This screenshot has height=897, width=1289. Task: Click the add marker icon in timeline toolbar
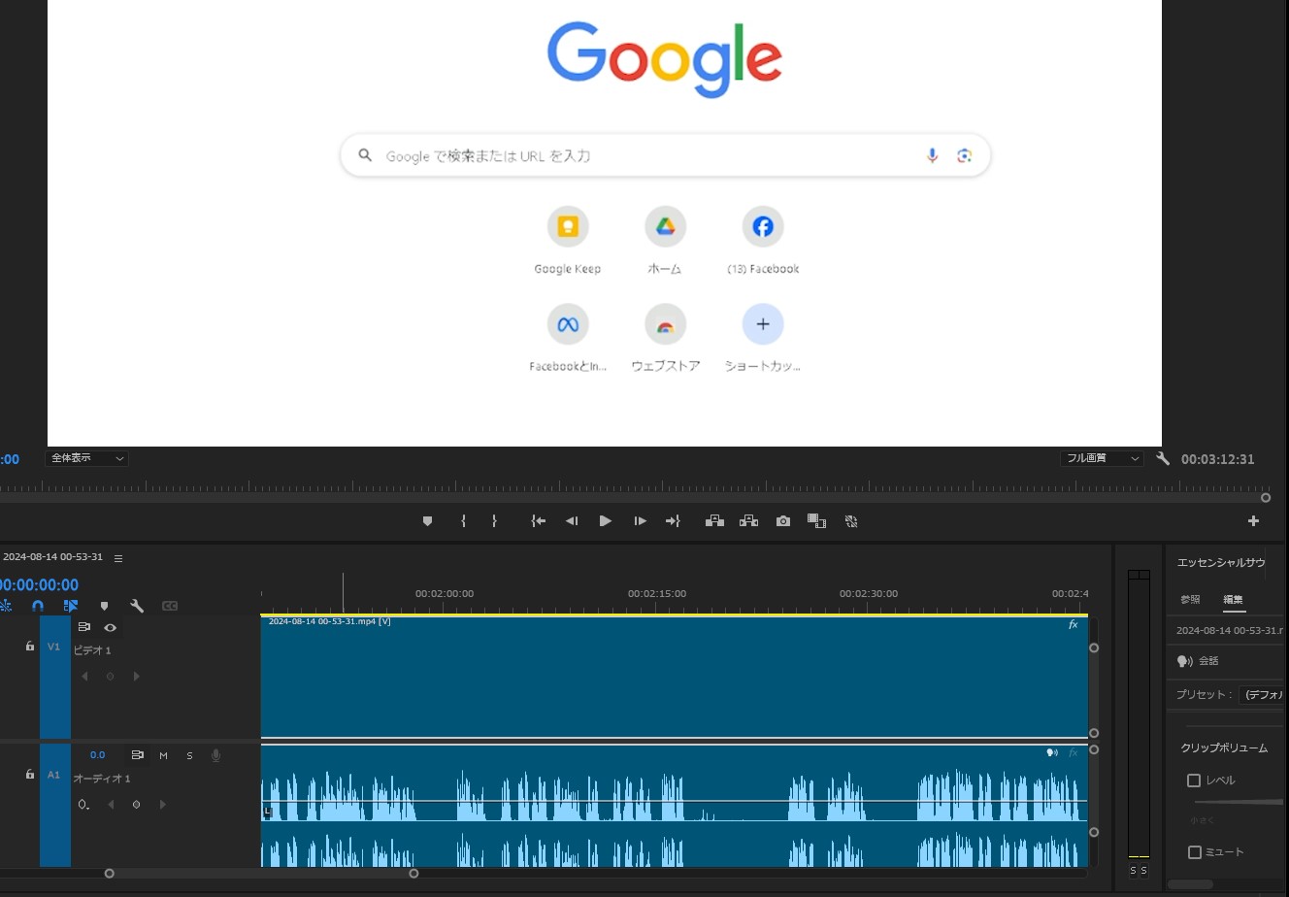(104, 606)
